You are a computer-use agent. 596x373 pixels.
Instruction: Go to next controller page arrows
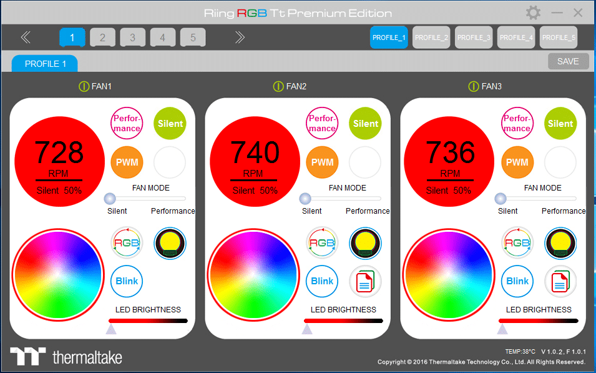(x=240, y=37)
